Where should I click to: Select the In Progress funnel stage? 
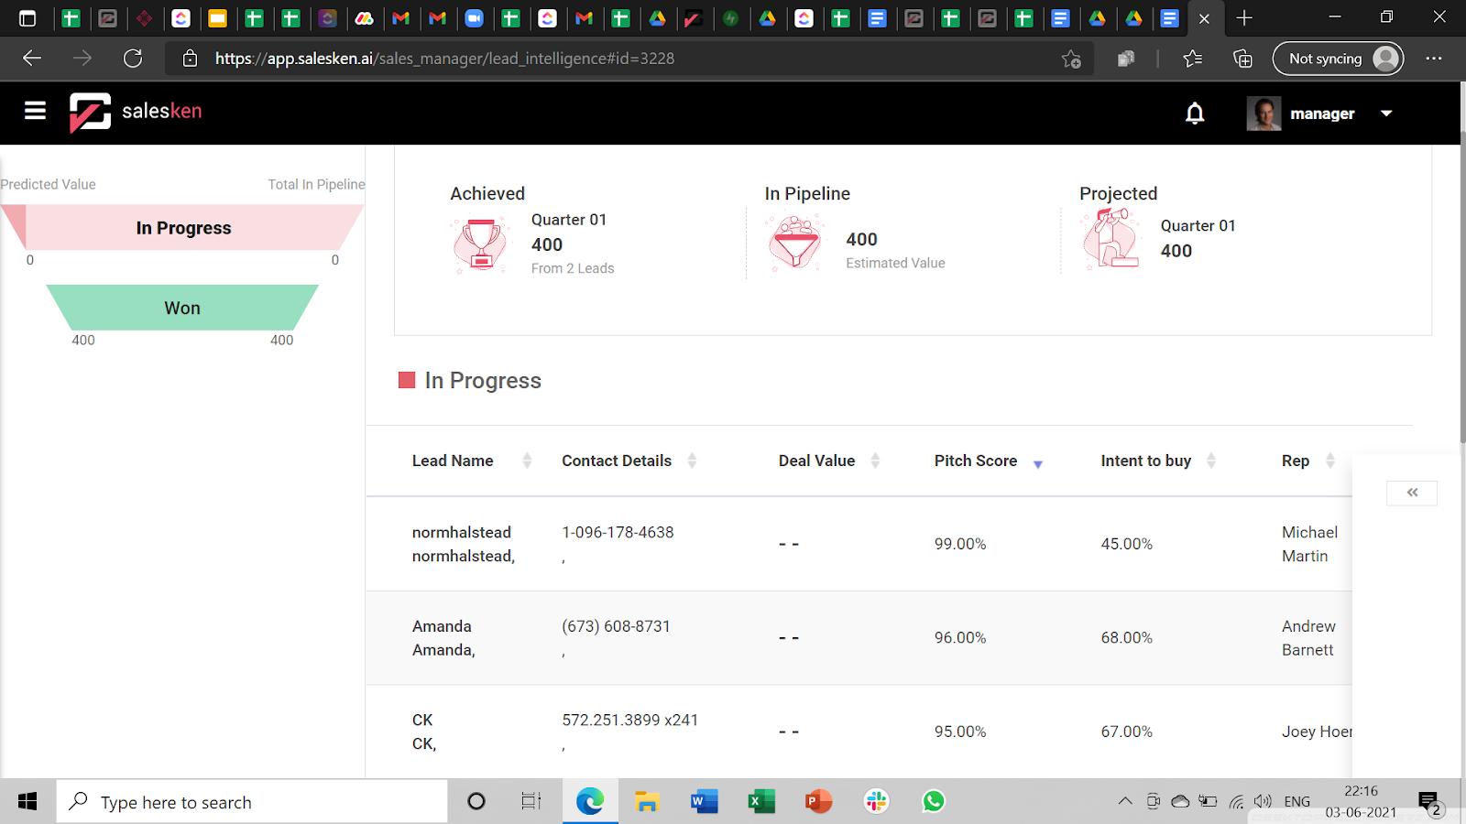pyautogui.click(x=183, y=228)
